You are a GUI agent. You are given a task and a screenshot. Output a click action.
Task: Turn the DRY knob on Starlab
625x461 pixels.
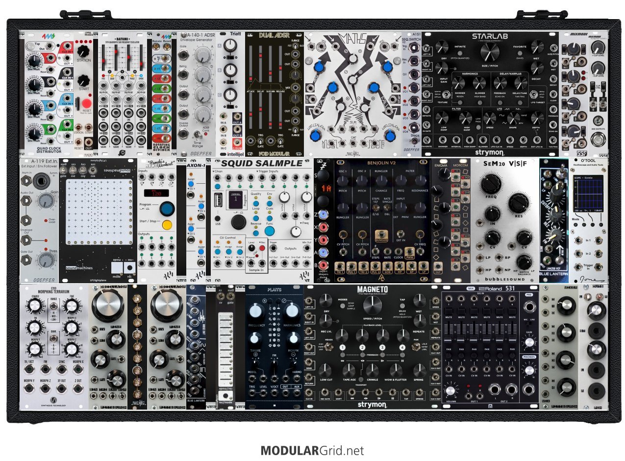441,48
